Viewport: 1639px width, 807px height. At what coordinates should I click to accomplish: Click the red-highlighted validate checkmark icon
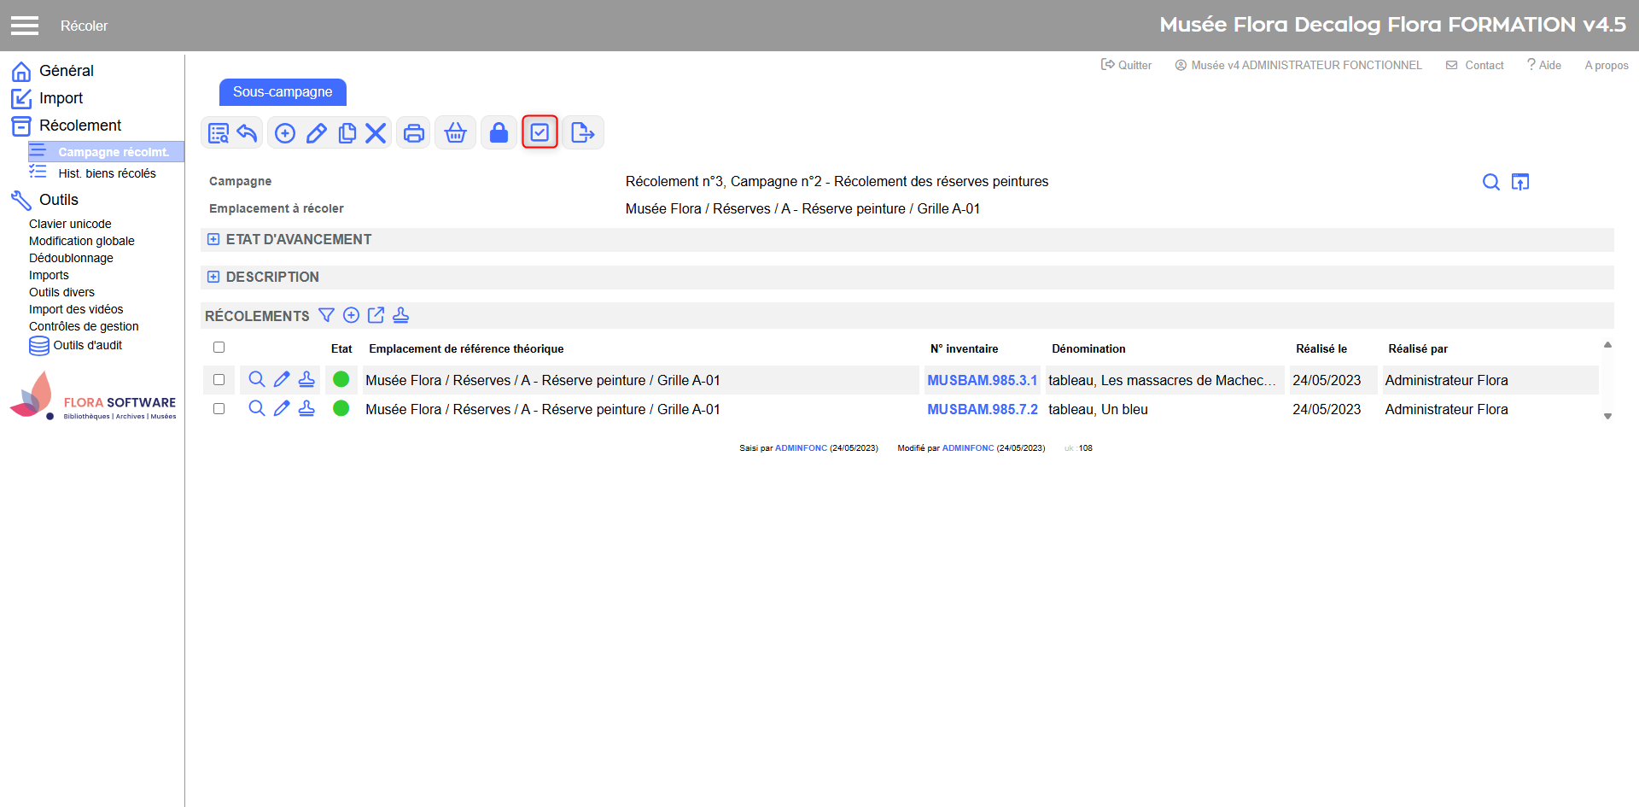(540, 132)
